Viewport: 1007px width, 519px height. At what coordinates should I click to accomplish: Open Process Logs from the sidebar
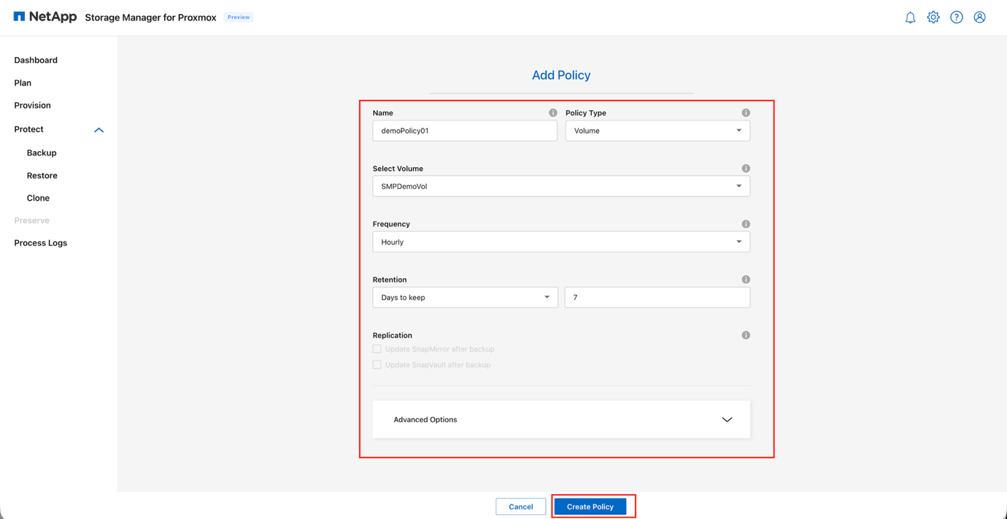[x=40, y=242]
